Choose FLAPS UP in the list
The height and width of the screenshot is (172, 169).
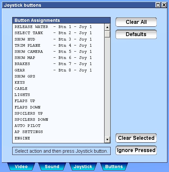tap(58, 101)
